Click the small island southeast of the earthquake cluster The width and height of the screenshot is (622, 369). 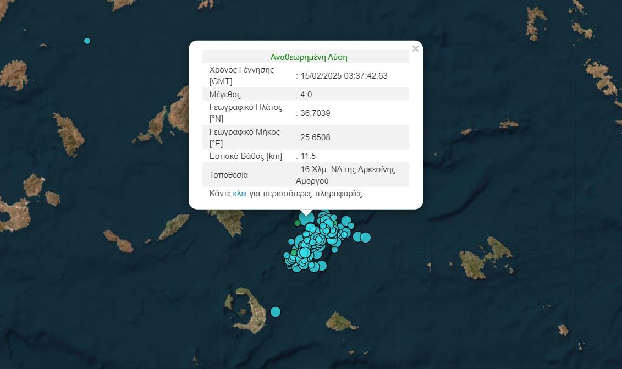tap(341, 322)
